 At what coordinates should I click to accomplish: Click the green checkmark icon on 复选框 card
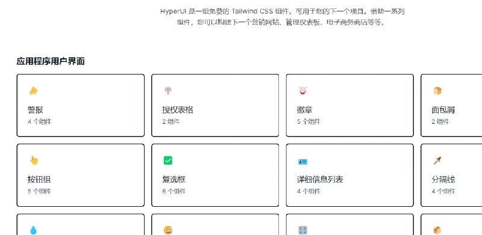coord(168,160)
